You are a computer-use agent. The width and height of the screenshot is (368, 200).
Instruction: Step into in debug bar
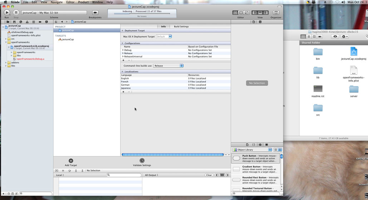tap(76, 171)
